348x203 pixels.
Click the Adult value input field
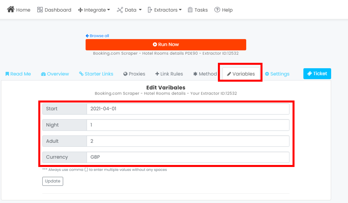(188, 141)
